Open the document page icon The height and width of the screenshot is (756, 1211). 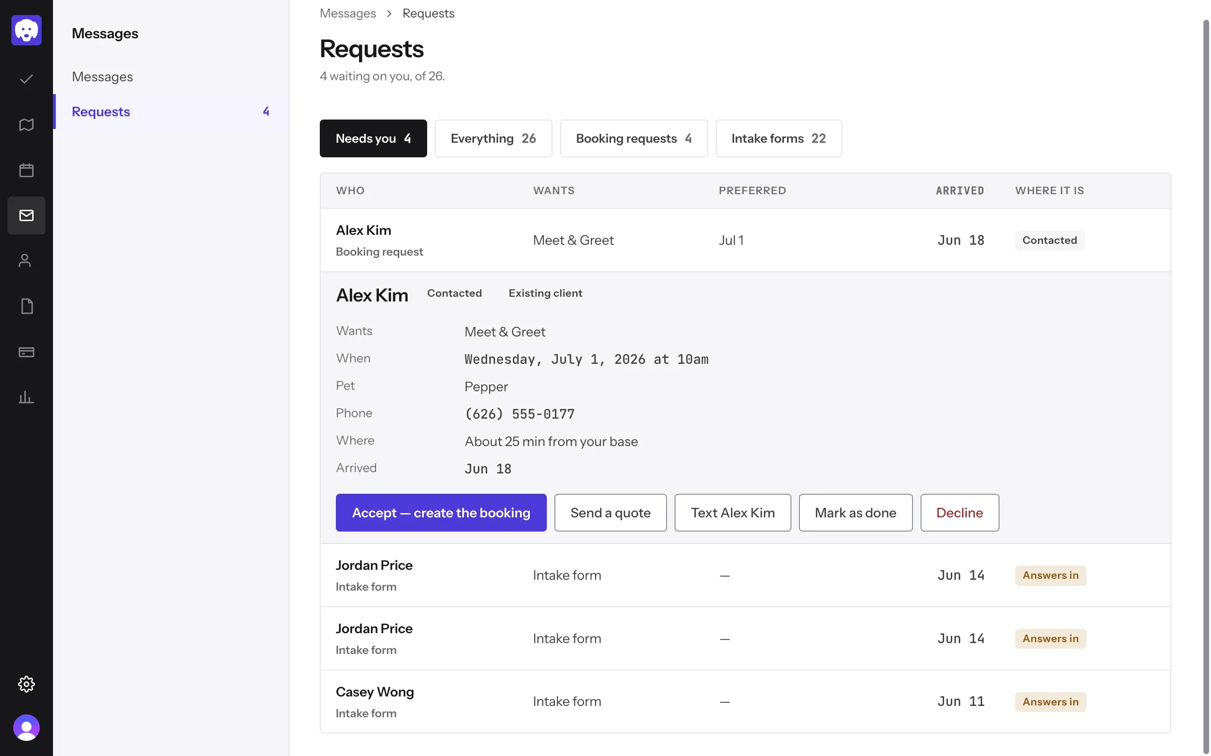point(26,306)
